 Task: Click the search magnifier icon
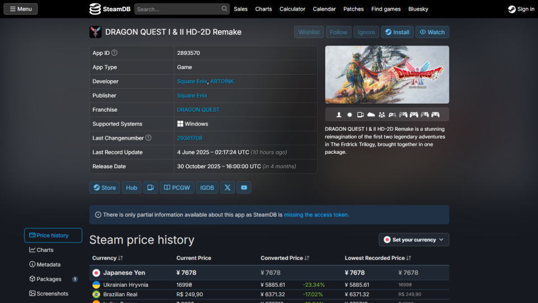[224, 8]
